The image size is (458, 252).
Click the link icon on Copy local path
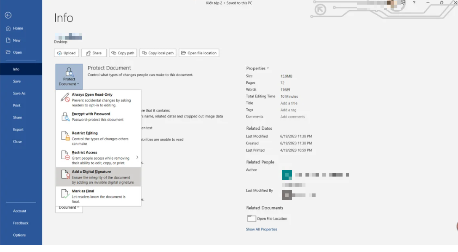point(144,53)
